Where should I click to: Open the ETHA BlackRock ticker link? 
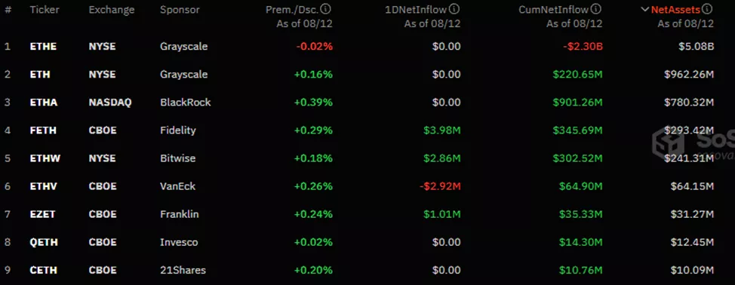(44, 103)
